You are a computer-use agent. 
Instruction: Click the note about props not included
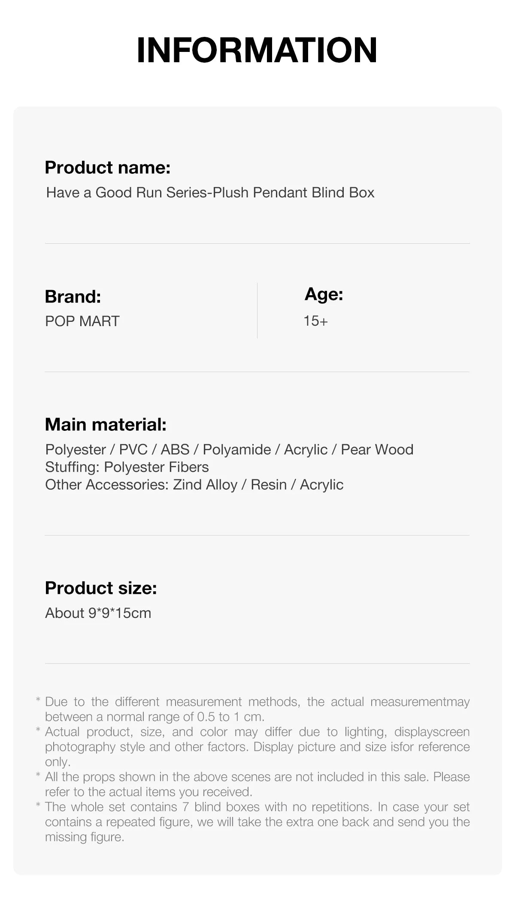257,784
